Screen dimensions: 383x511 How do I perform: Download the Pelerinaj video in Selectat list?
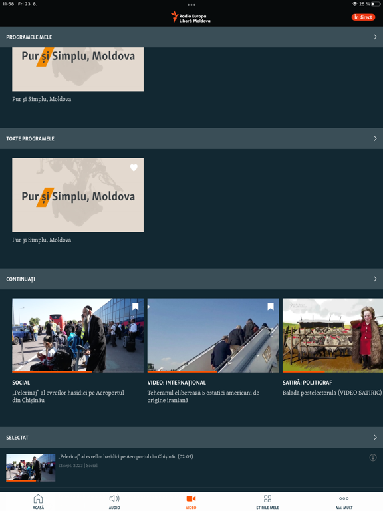pyautogui.click(x=373, y=458)
